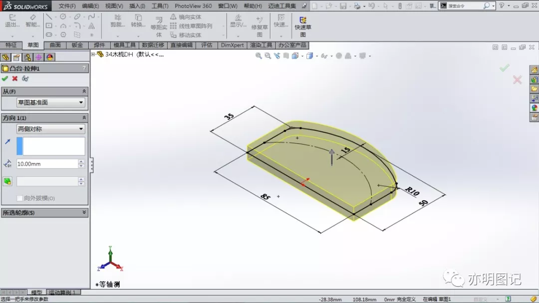The width and height of the screenshot is (539, 303).
Task: Click the Quick Snaps tool (快速...)
Action: pyautogui.click(x=281, y=20)
